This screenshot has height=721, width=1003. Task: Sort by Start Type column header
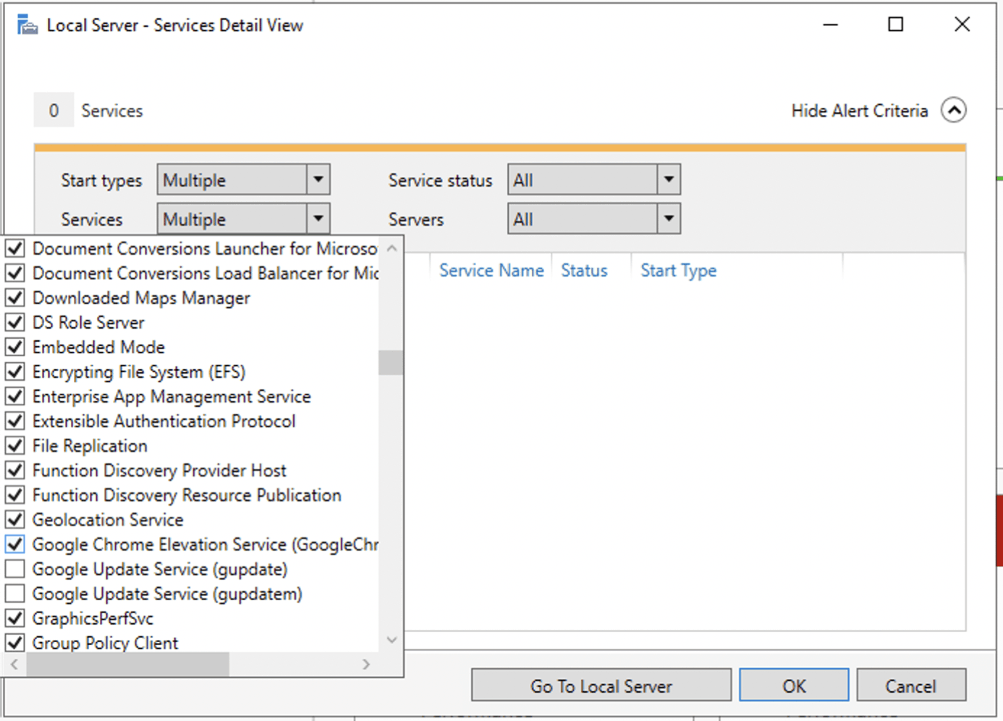678,271
